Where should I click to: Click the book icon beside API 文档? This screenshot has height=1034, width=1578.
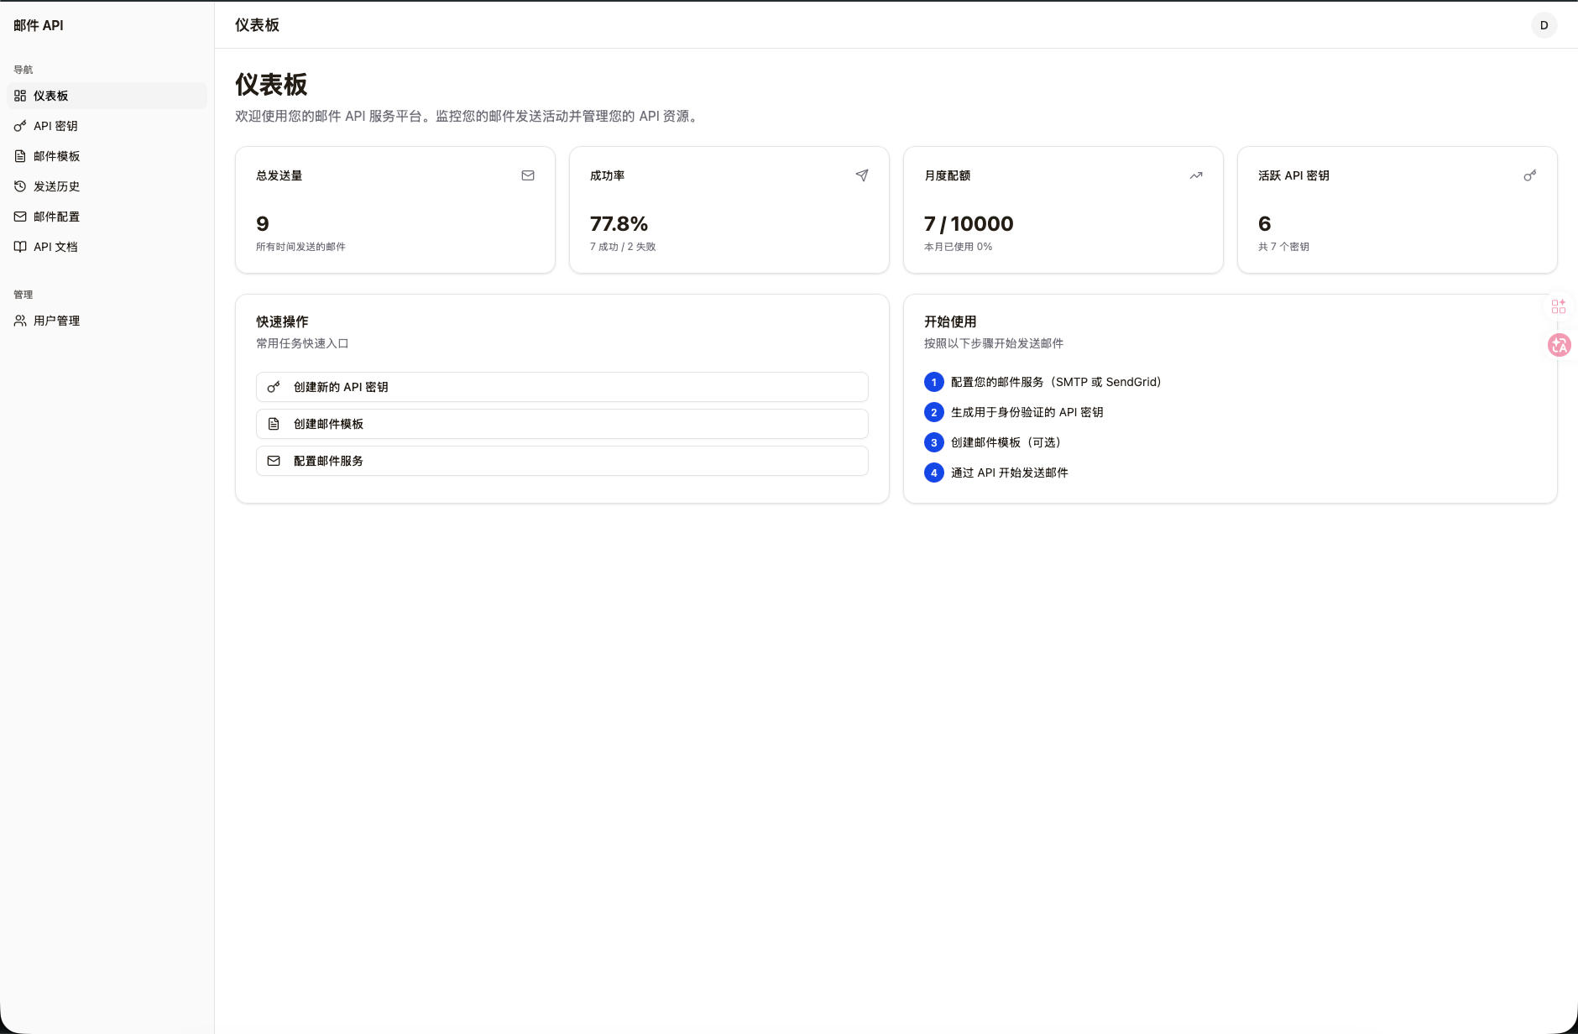[x=20, y=247]
